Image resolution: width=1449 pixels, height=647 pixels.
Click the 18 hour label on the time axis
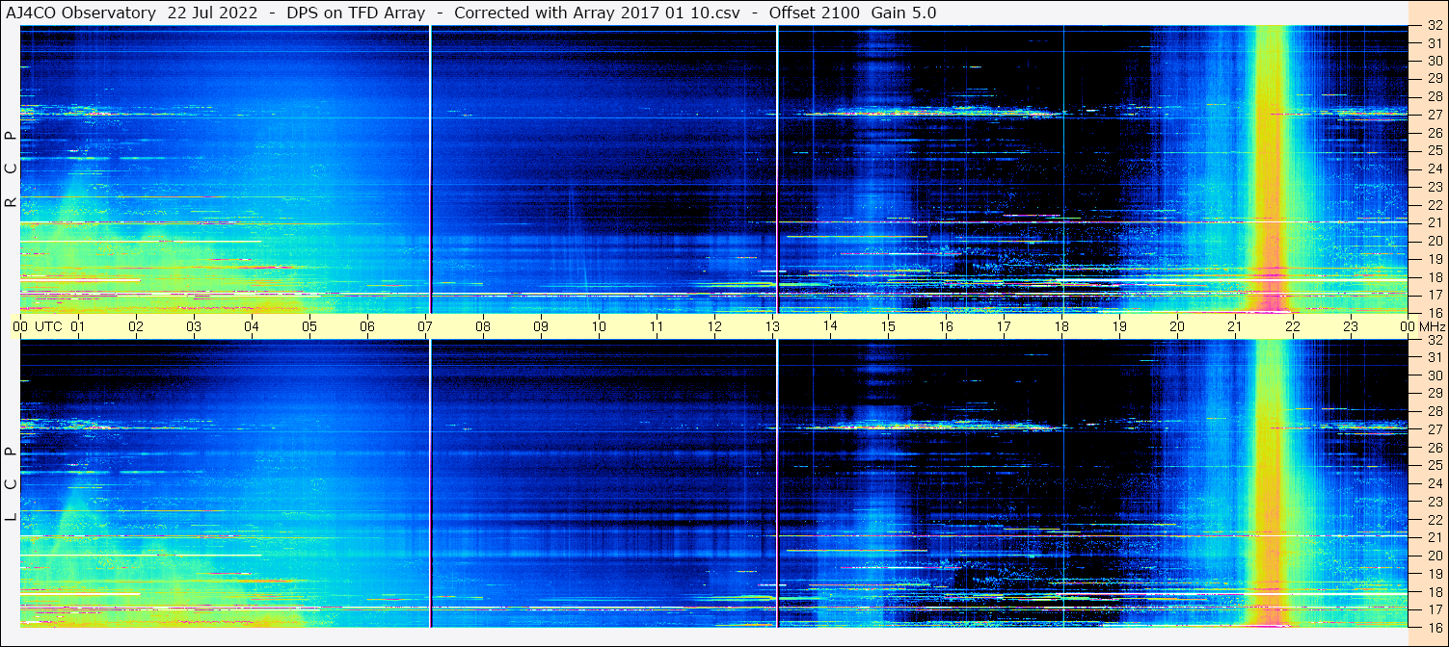point(1061,326)
